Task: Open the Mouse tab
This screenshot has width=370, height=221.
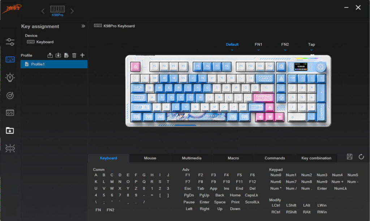Action: coord(150,158)
